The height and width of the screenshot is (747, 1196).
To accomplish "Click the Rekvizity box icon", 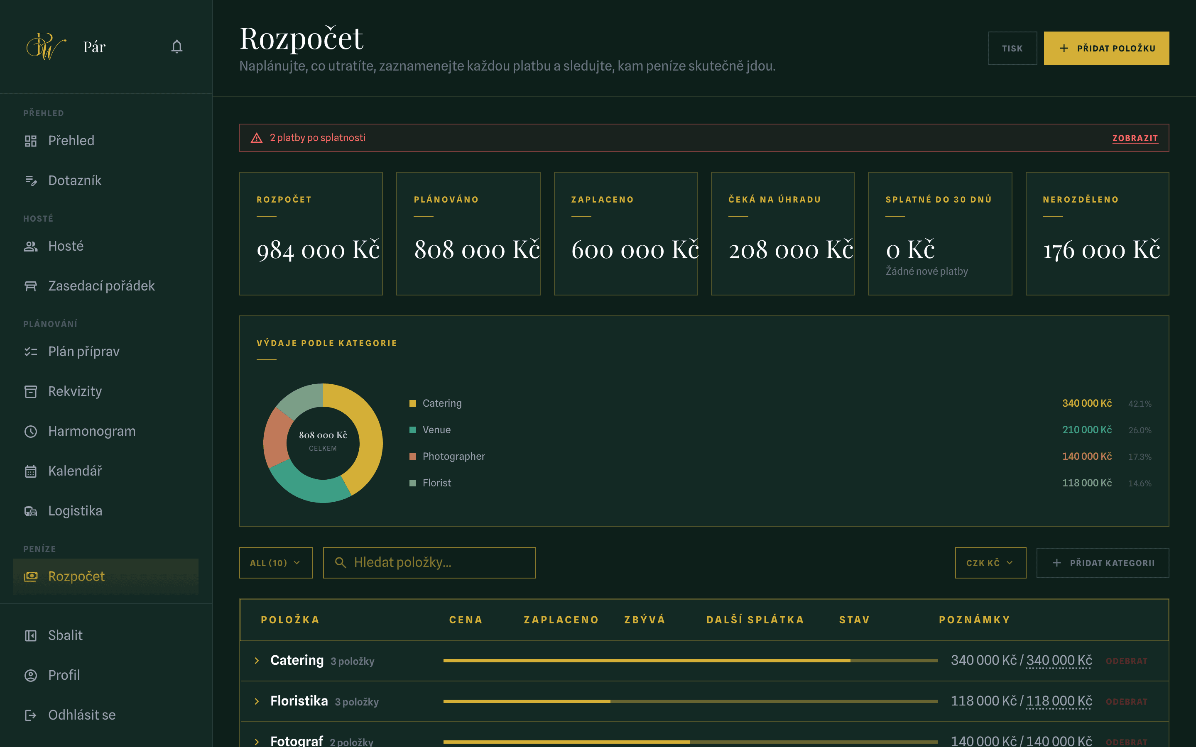I will 31,391.
